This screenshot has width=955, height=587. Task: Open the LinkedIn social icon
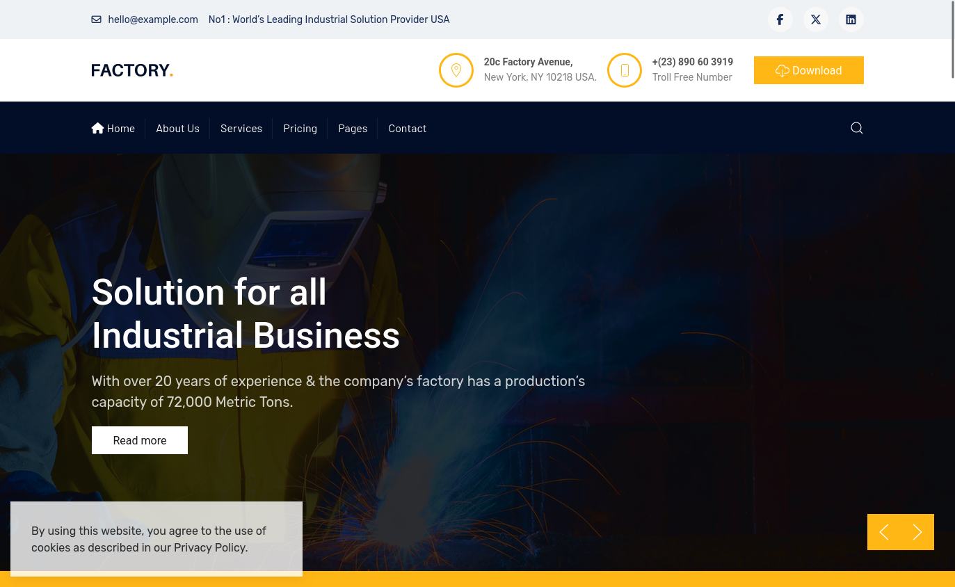[851, 19]
